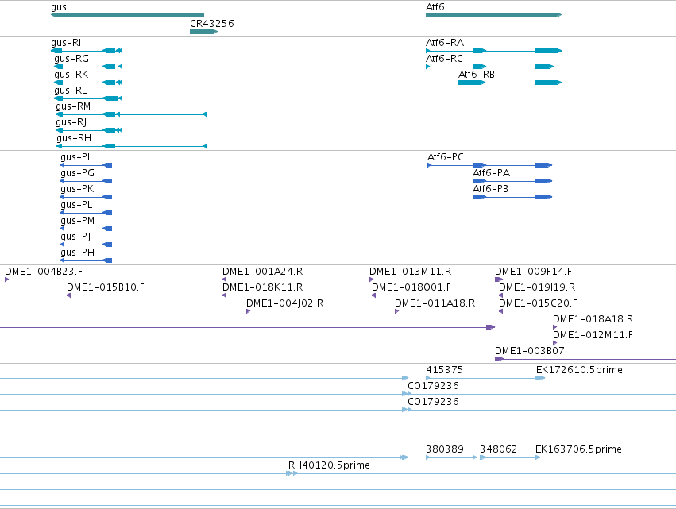Viewport: 676px width, 509px height.
Task: Select BAC end DME1-013M11.R
Action: pos(411,272)
